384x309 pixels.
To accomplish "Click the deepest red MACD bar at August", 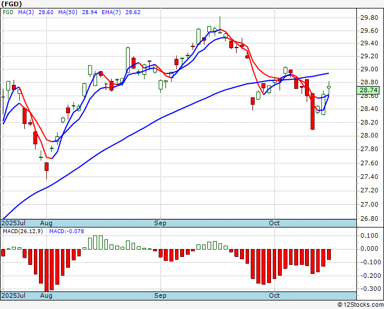I will (46, 270).
